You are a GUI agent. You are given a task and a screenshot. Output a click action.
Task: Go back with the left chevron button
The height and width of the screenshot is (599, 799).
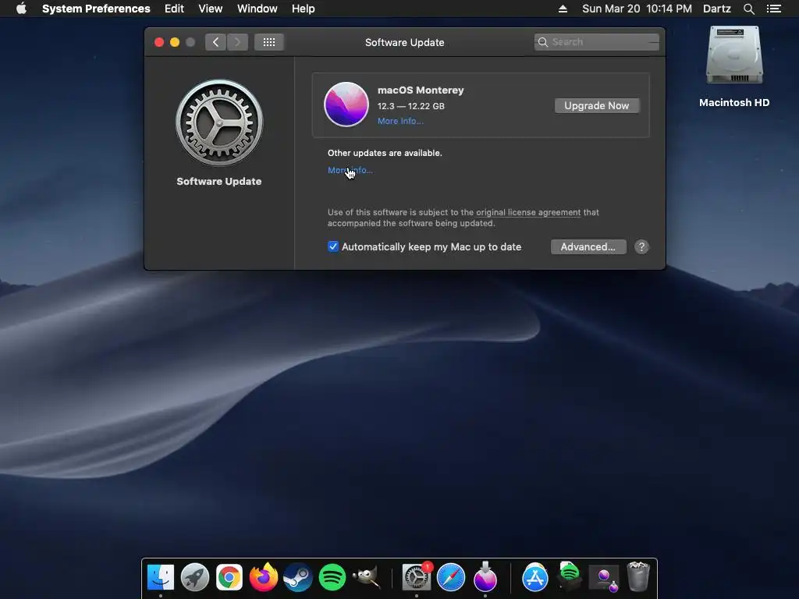pos(216,42)
